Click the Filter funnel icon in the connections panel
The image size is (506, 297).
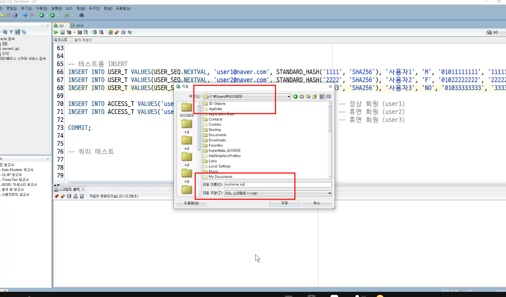coord(11,32)
